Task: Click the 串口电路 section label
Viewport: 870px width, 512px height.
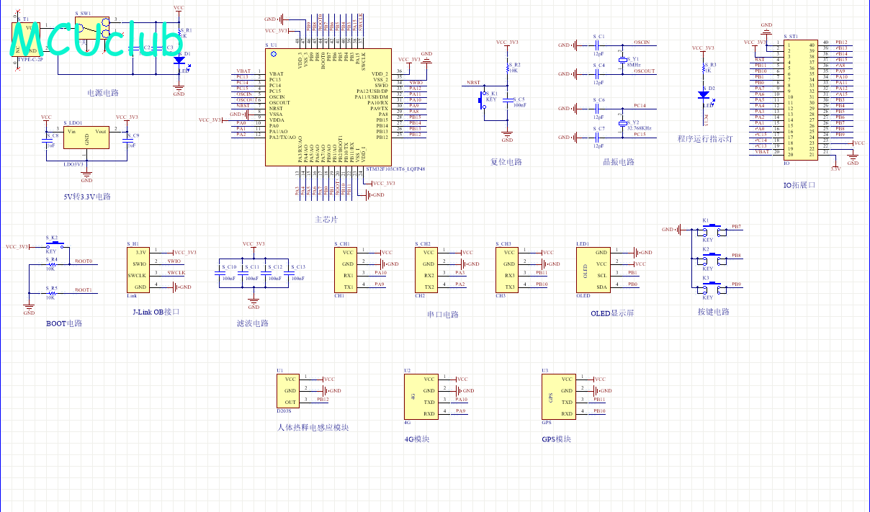Action: pos(442,315)
